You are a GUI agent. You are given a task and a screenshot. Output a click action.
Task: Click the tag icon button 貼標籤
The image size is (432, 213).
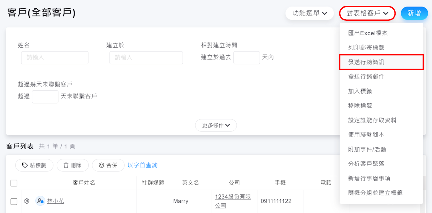coord(34,165)
